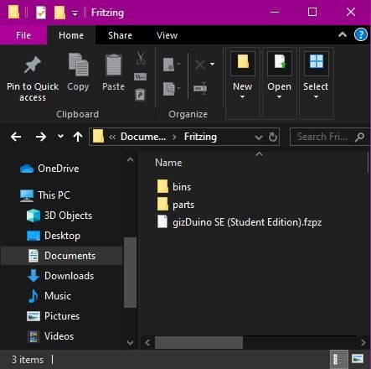The image size is (371, 369).
Task: Click the Rename icon in Organize group
Action: point(200,89)
